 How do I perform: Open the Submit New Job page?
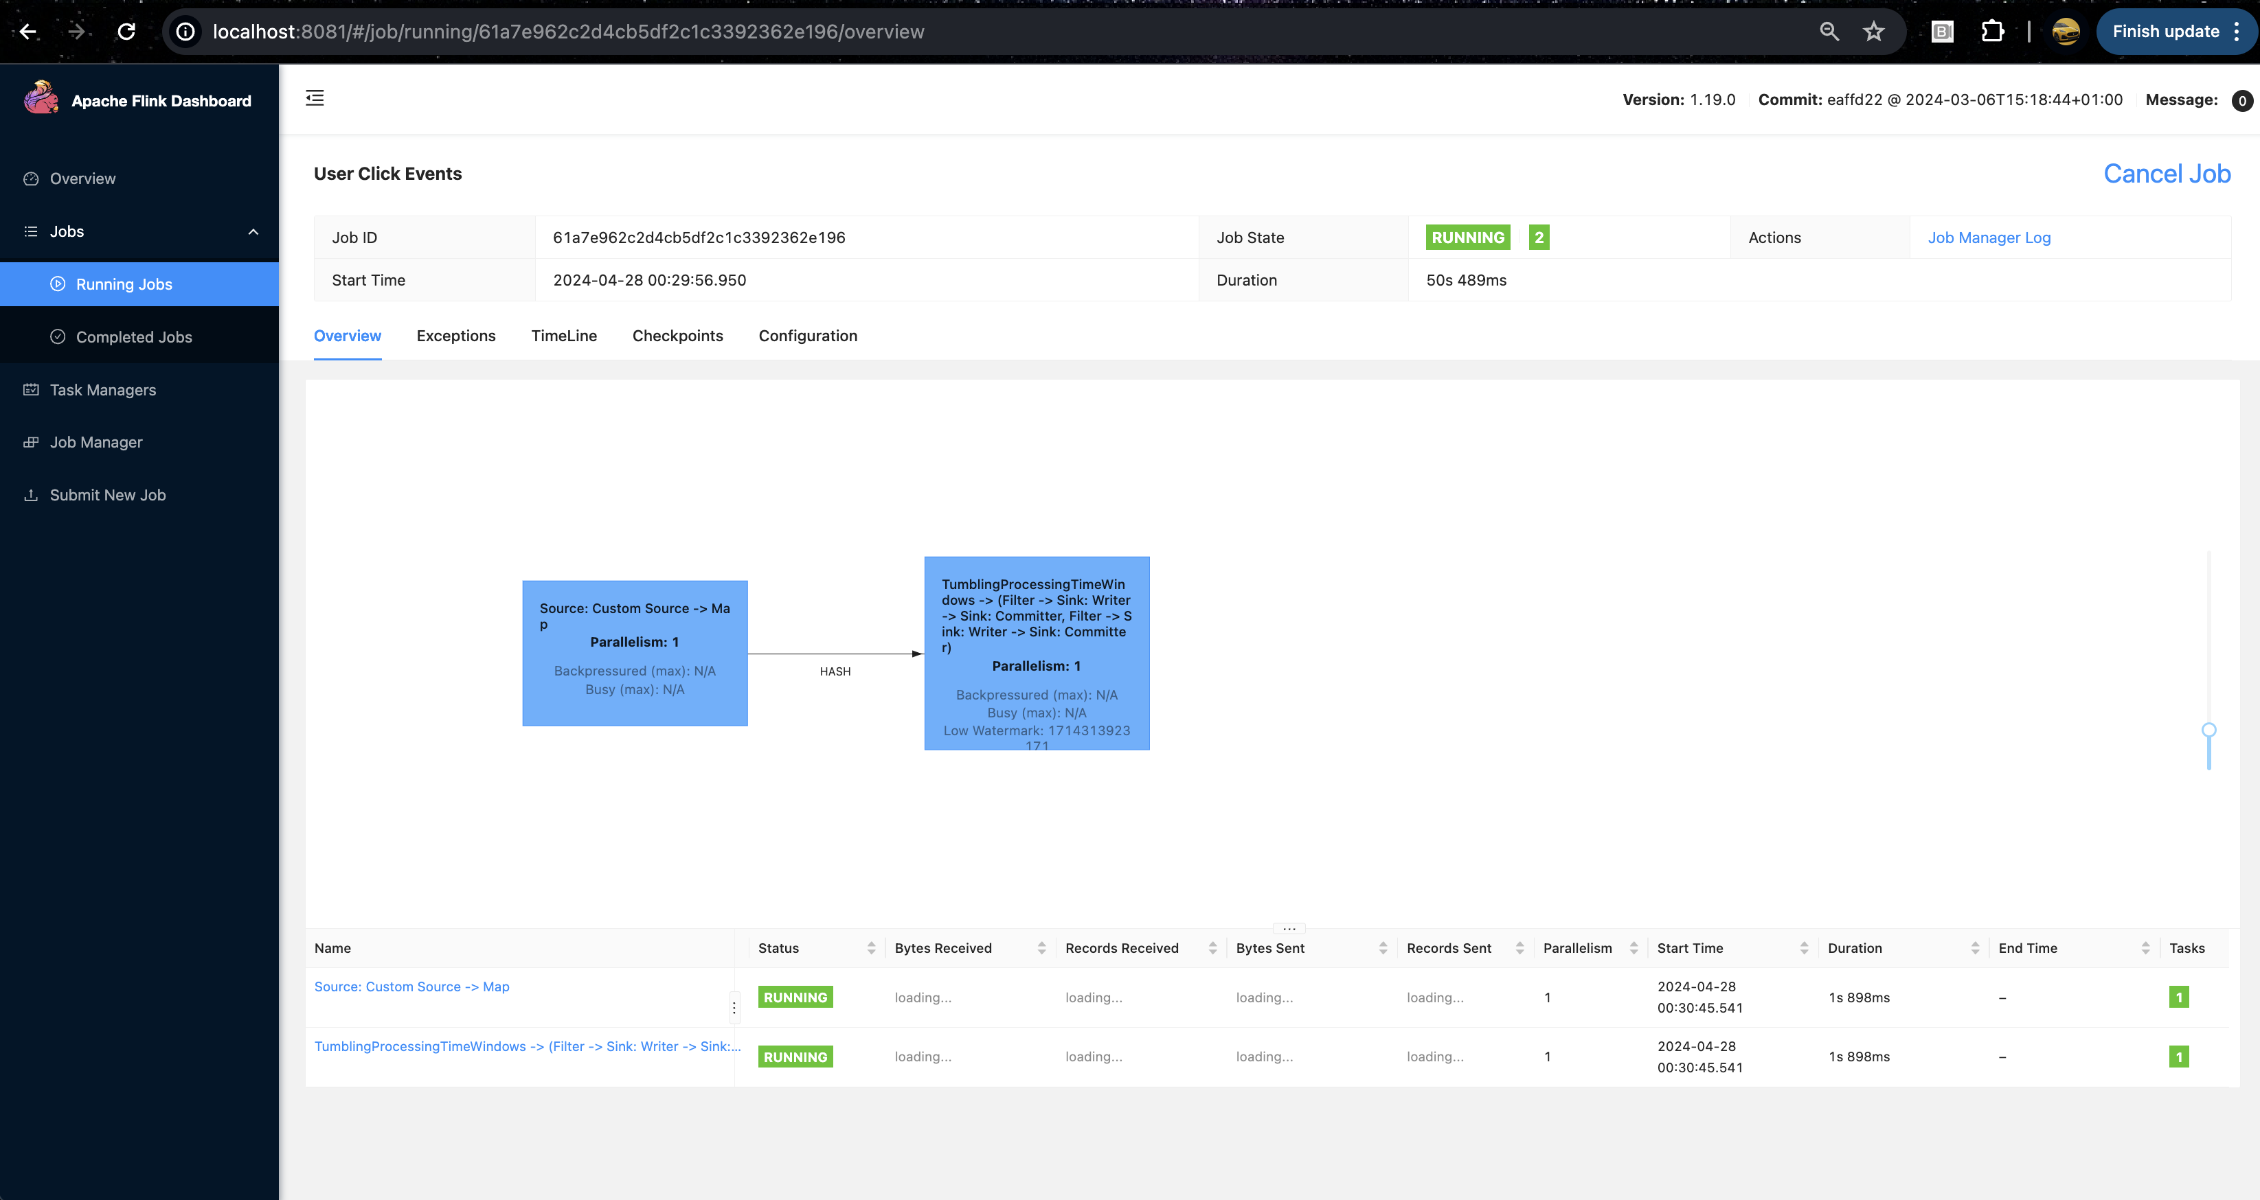pyautogui.click(x=107, y=495)
